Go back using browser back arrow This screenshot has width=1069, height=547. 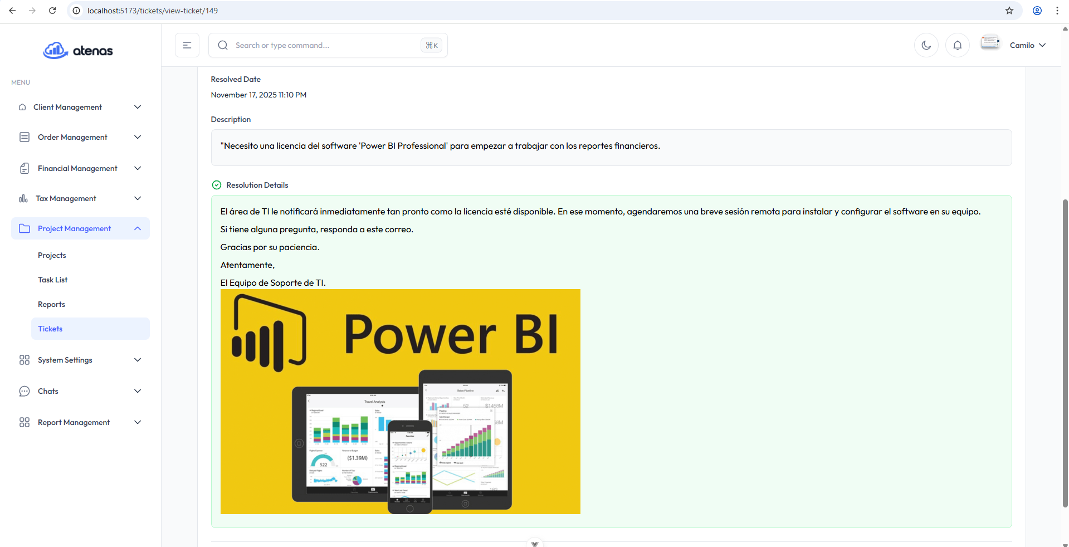12,11
